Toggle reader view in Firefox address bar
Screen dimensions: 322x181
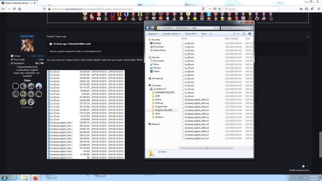[x=203, y=9]
